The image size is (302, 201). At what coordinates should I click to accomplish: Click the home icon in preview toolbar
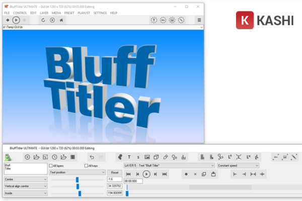pyautogui.click(x=61, y=20)
